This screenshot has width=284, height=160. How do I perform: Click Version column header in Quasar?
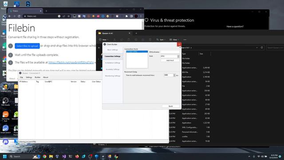coord(74,82)
